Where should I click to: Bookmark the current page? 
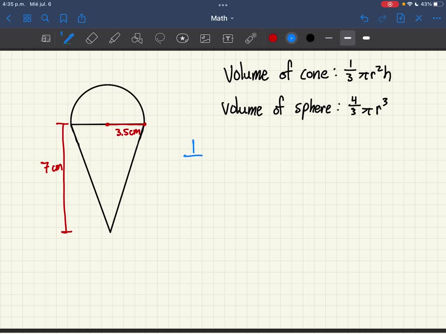(x=63, y=18)
